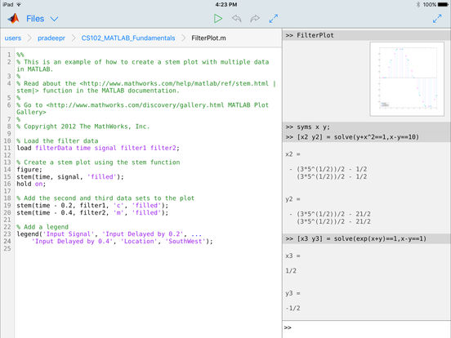Image resolution: width=451 pixels, height=338 pixels.
Task: Select the solve(y+x^2==1,x-y==10) command
Action: 367,137
